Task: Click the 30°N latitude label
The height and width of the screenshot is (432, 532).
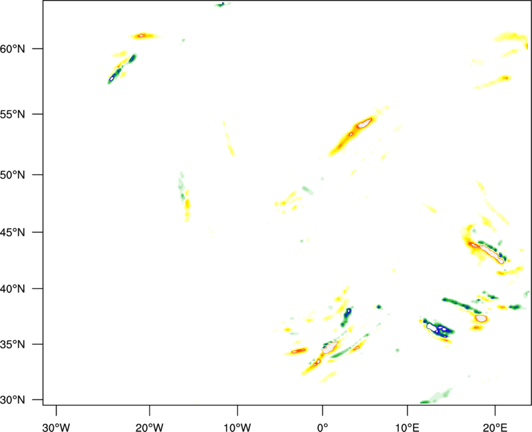Action: [x=13, y=400]
